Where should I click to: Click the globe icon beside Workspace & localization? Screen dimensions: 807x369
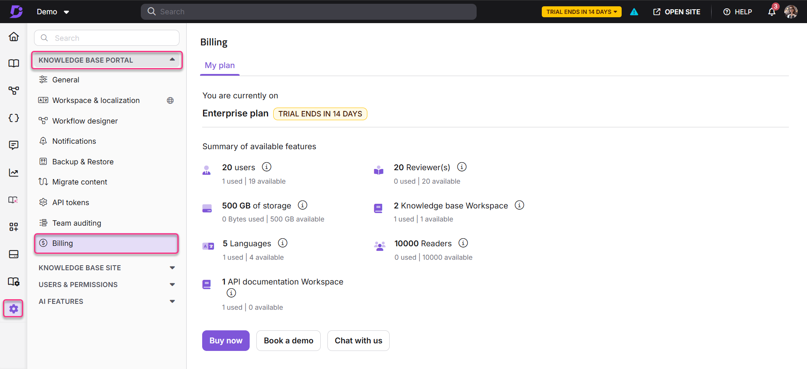170,100
